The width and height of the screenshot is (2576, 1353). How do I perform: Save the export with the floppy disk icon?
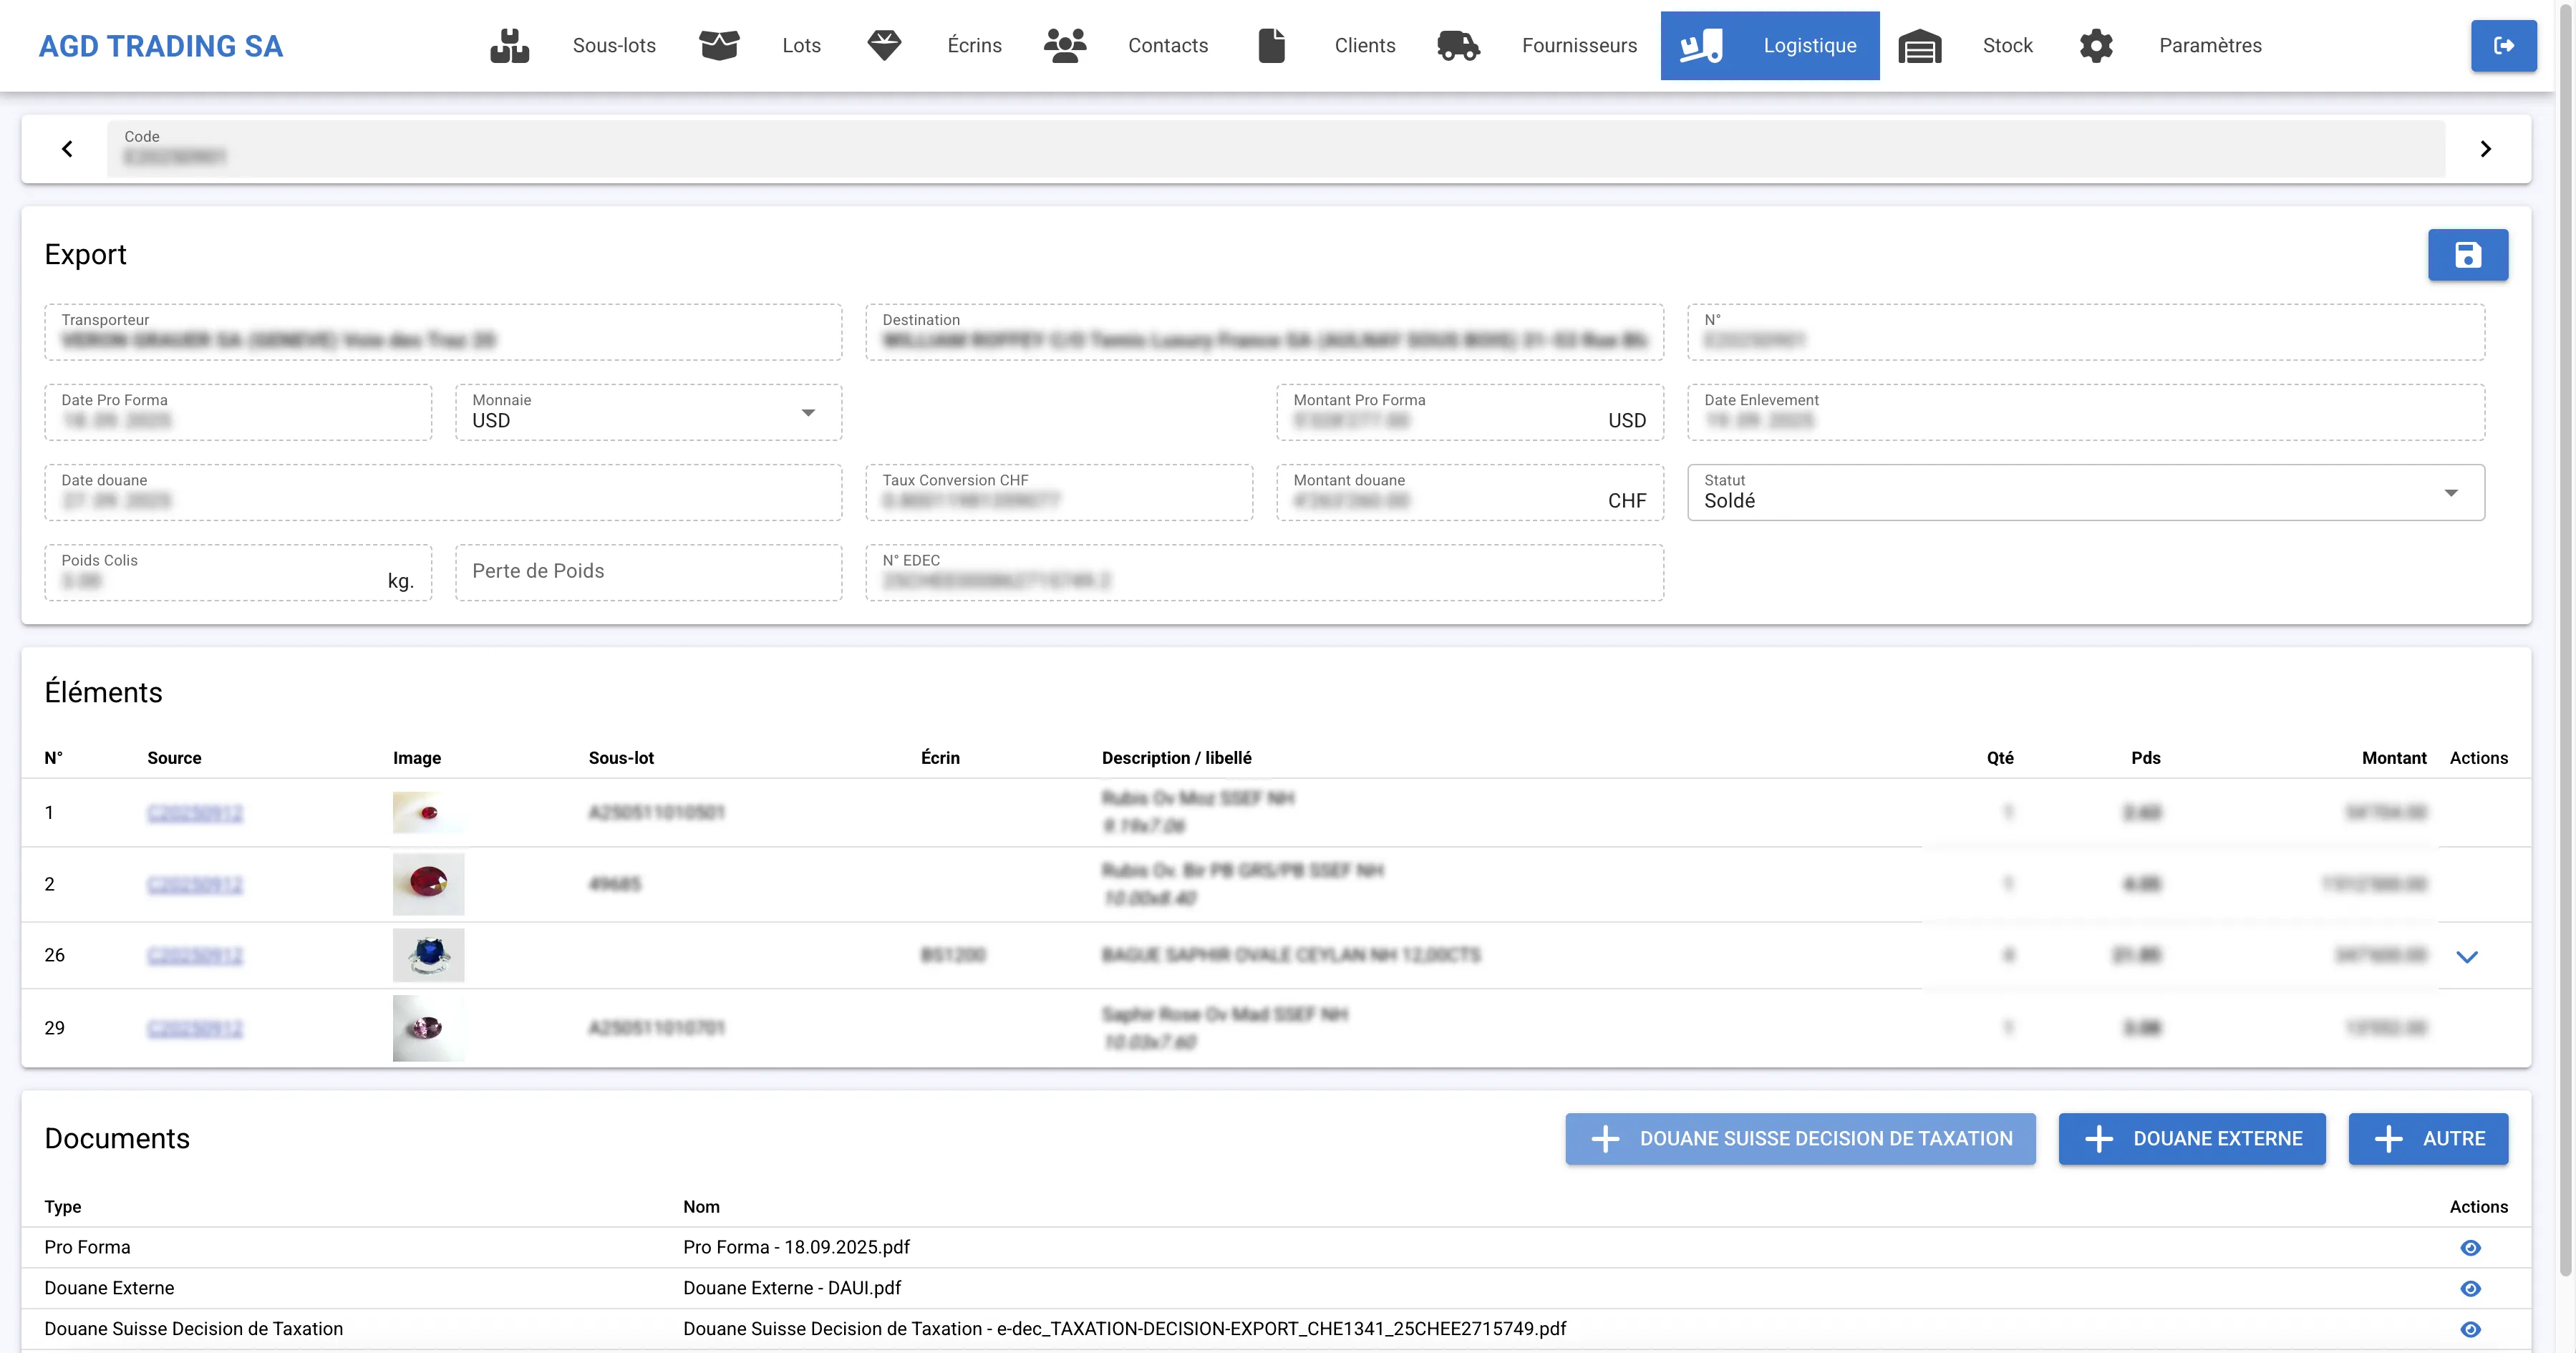[2467, 255]
